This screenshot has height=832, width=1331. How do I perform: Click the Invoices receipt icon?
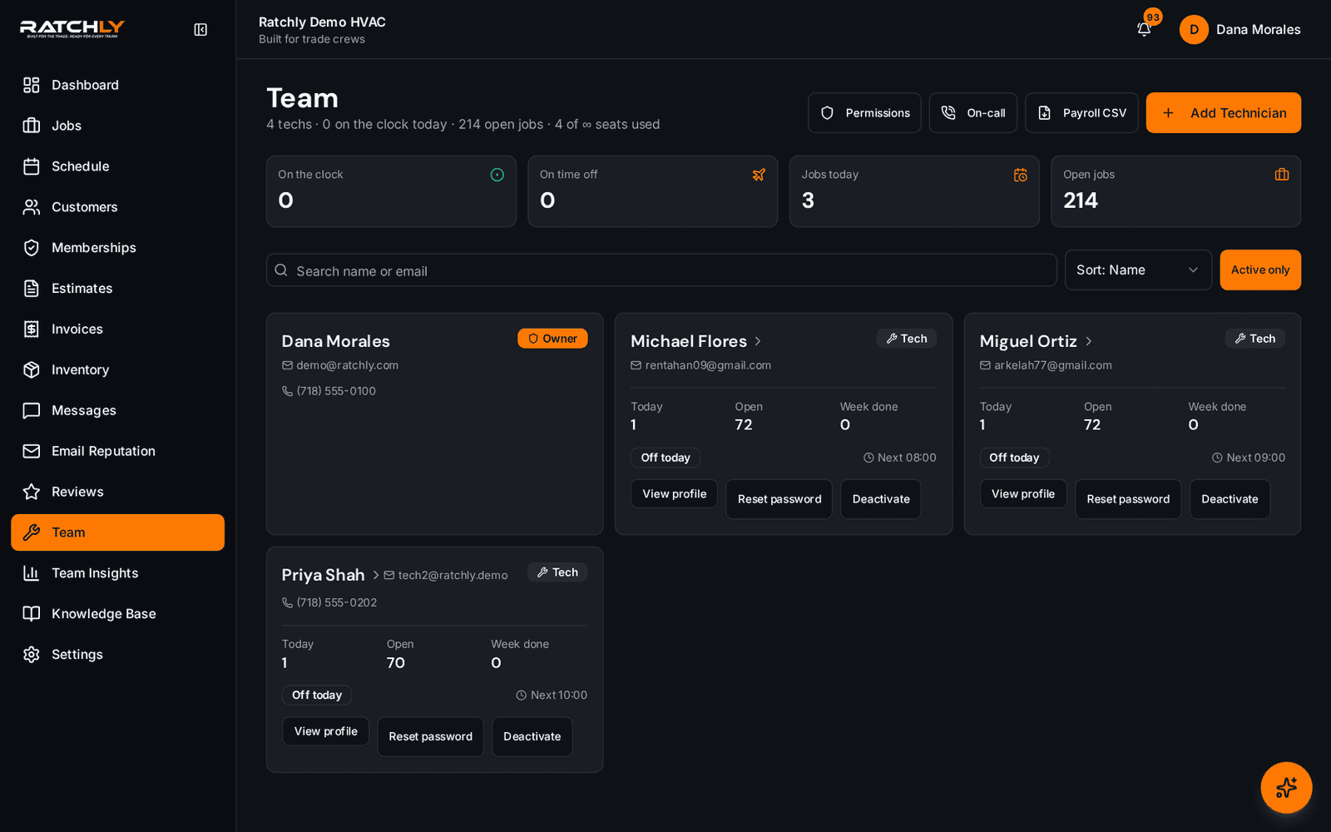[32, 329]
